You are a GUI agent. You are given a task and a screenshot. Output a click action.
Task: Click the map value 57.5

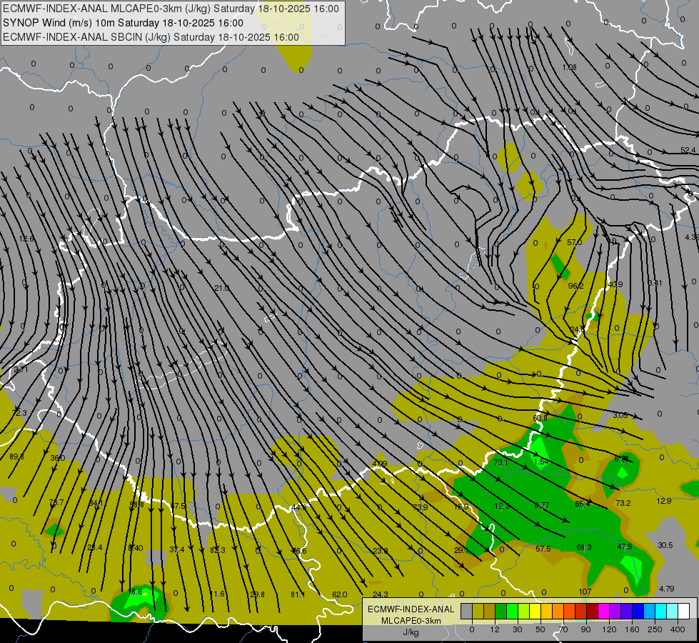tap(543, 549)
